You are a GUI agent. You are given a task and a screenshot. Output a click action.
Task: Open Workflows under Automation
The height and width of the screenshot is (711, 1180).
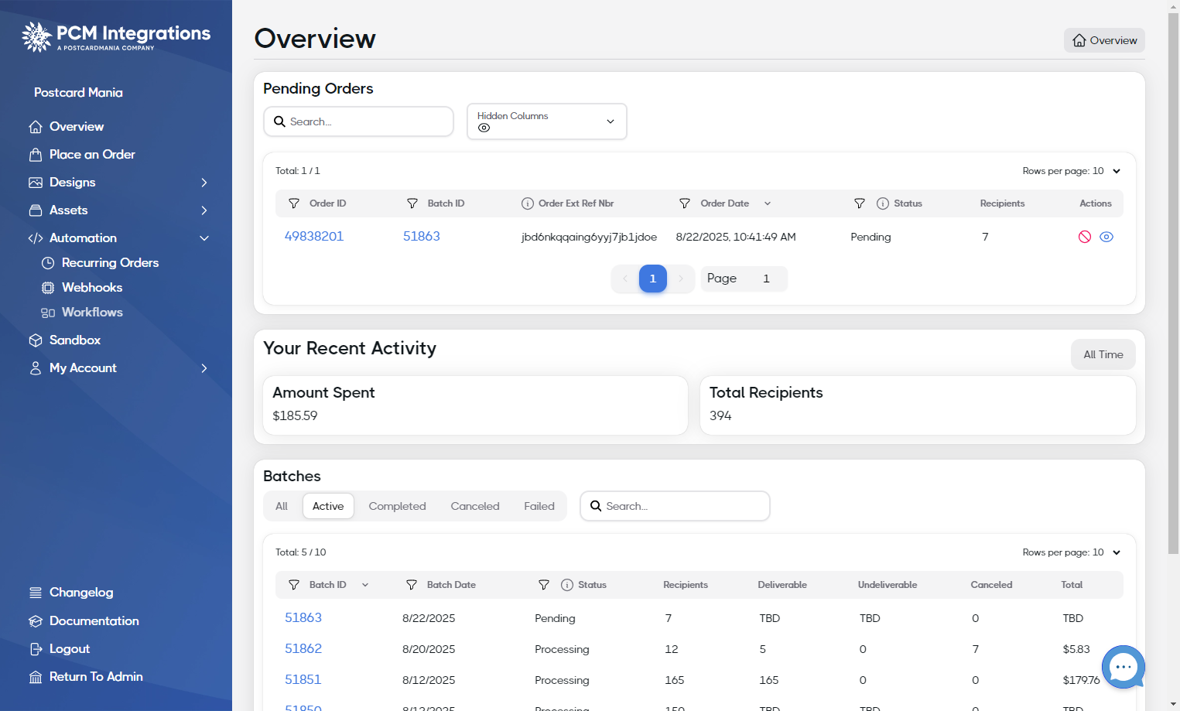(x=91, y=312)
